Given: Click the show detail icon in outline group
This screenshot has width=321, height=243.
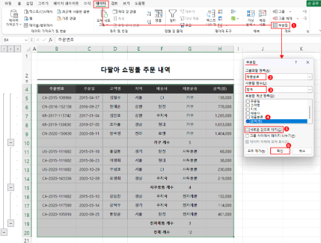Looking at the screenshot, I should tap(304, 12).
